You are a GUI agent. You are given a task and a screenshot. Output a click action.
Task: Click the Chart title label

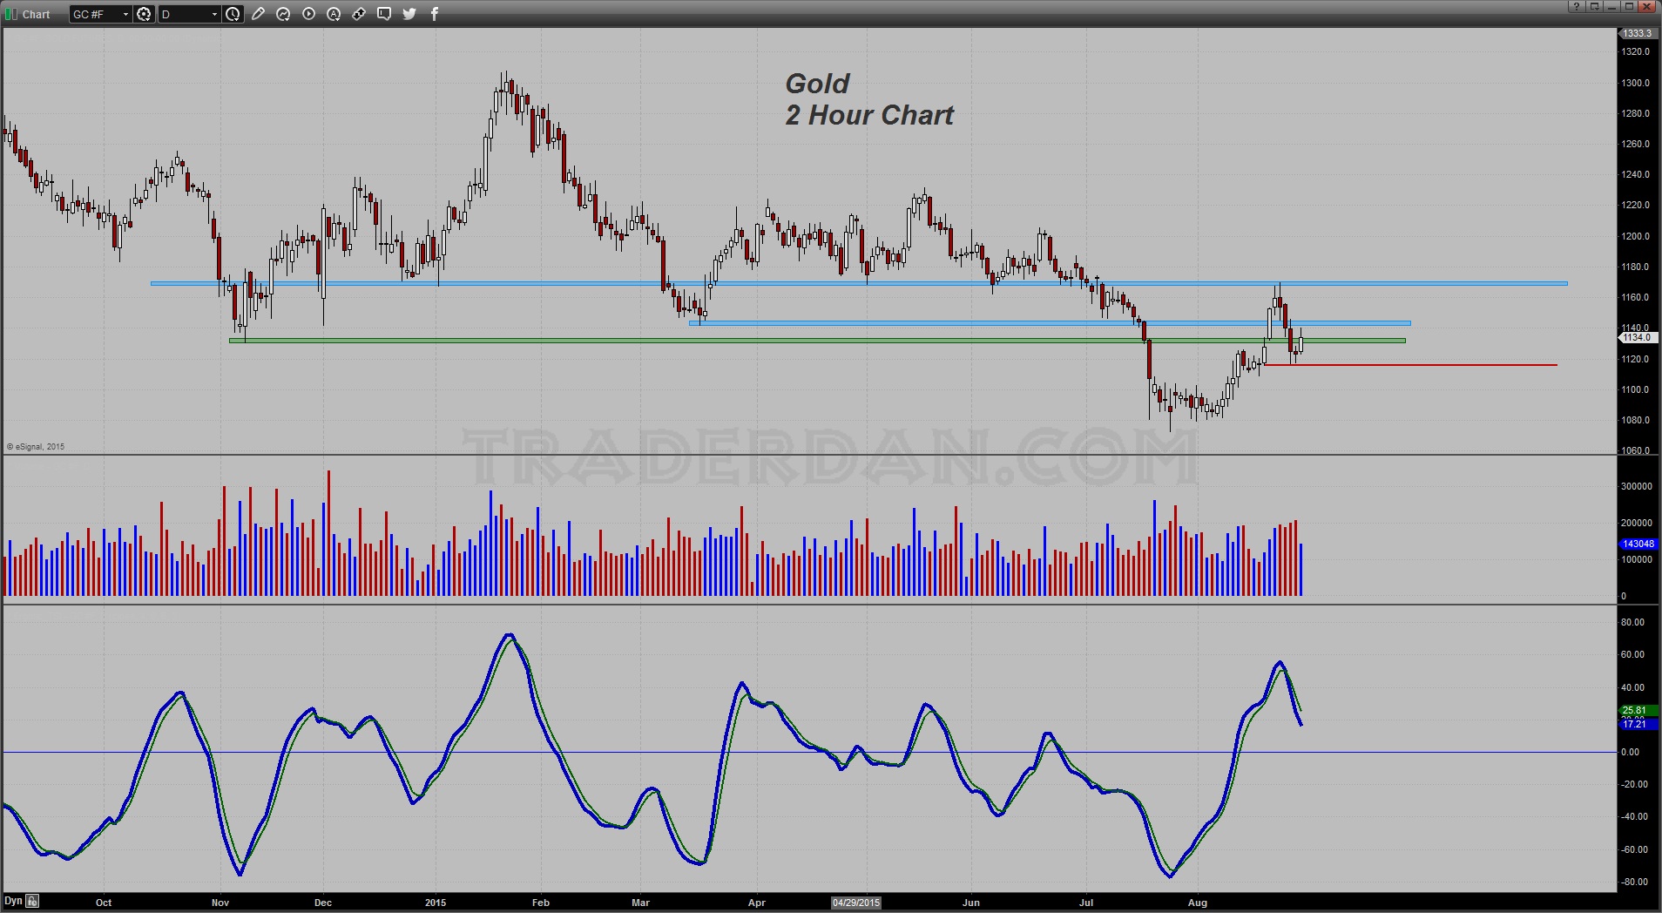(x=37, y=14)
